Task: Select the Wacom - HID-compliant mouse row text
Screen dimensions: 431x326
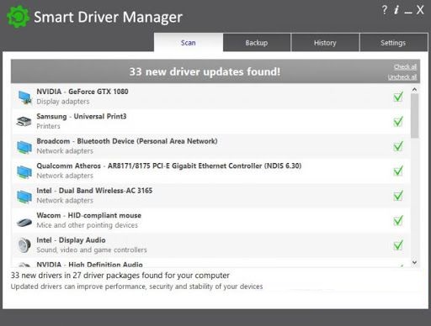Action: pos(89,215)
